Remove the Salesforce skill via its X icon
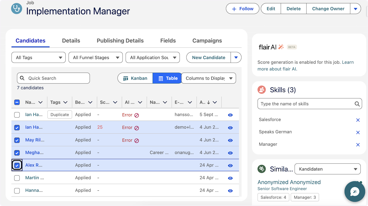The width and height of the screenshot is (368, 206). (358, 120)
